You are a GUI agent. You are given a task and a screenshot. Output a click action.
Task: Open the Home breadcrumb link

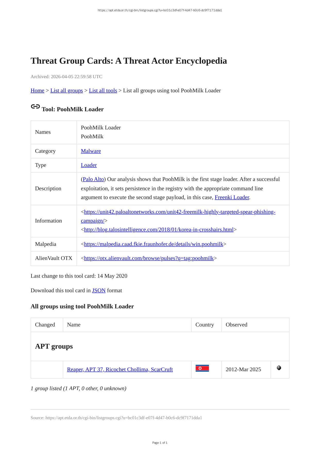[37, 91]
